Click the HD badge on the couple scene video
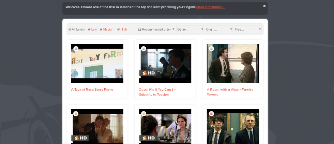The width and height of the screenshot is (334, 144). click(x=80, y=138)
